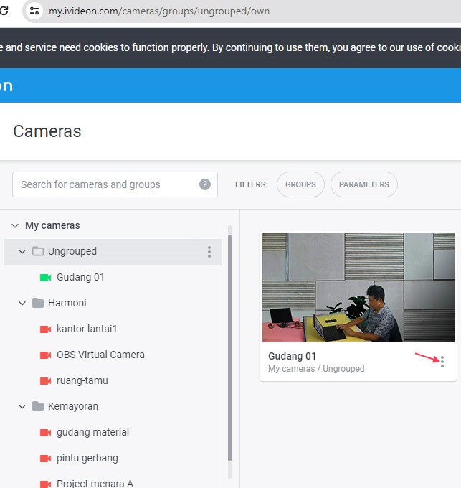Select the Harmoni group label
Image resolution: width=461 pixels, height=488 pixels.
point(67,303)
